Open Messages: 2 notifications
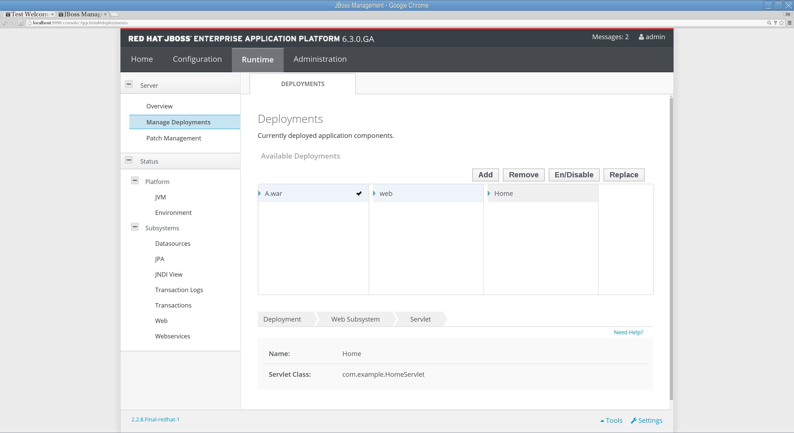This screenshot has width=794, height=433. coord(610,37)
